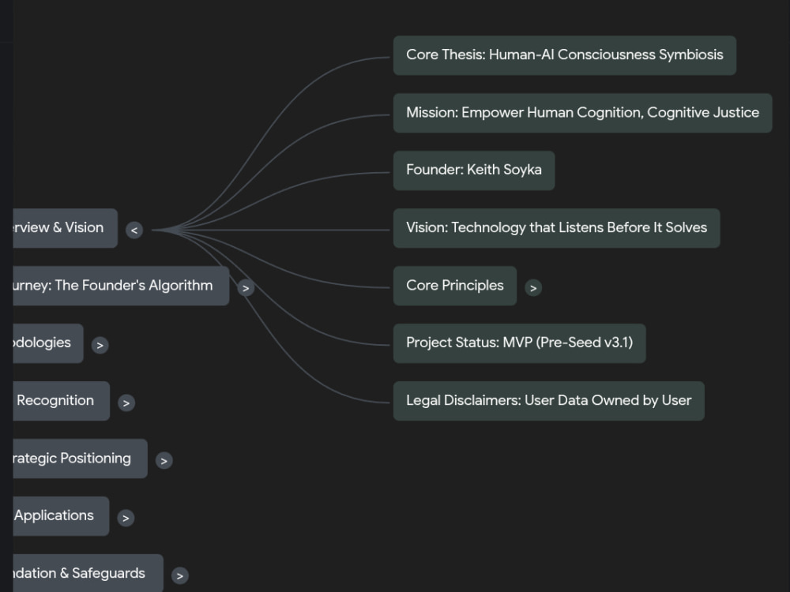Expand the Methodologies node chevron

(100, 345)
